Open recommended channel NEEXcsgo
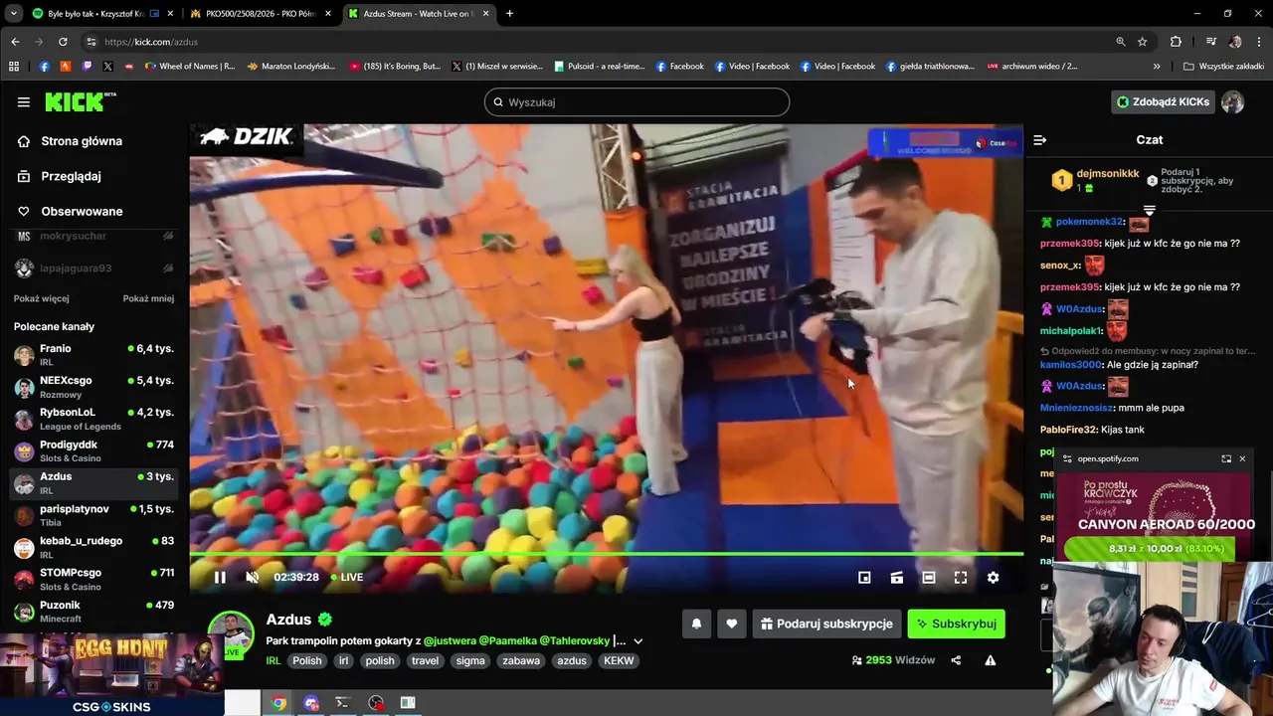1273x716 pixels. click(94, 387)
